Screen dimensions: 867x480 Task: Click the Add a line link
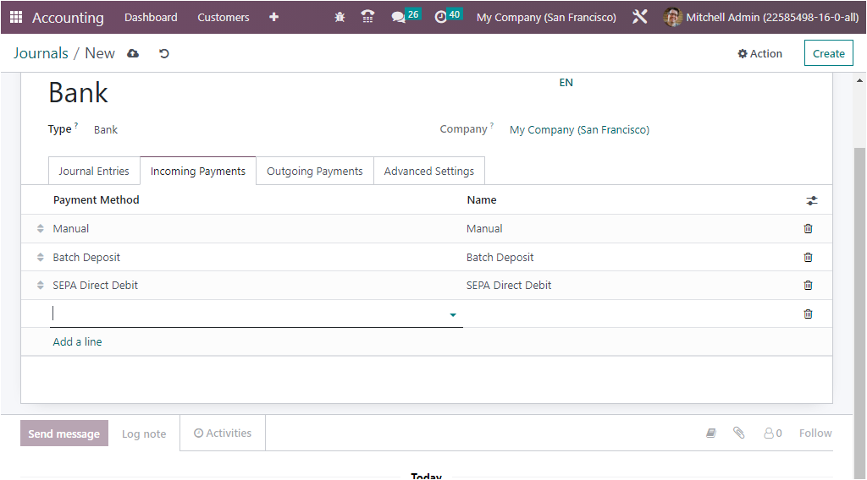coord(77,342)
